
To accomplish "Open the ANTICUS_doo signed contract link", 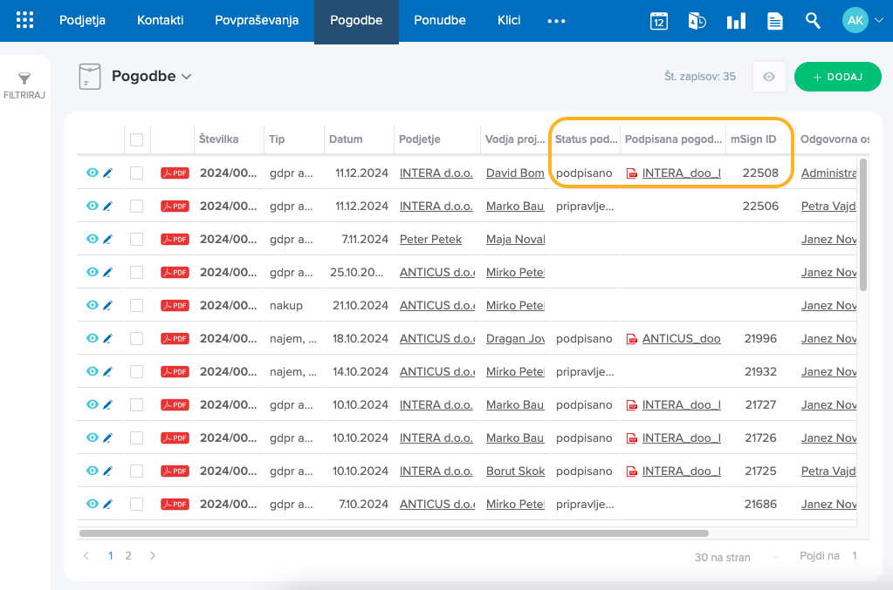I will point(681,339).
